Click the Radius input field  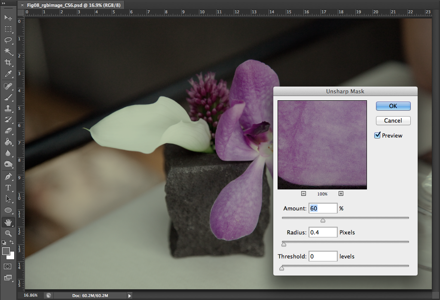tap(323, 232)
